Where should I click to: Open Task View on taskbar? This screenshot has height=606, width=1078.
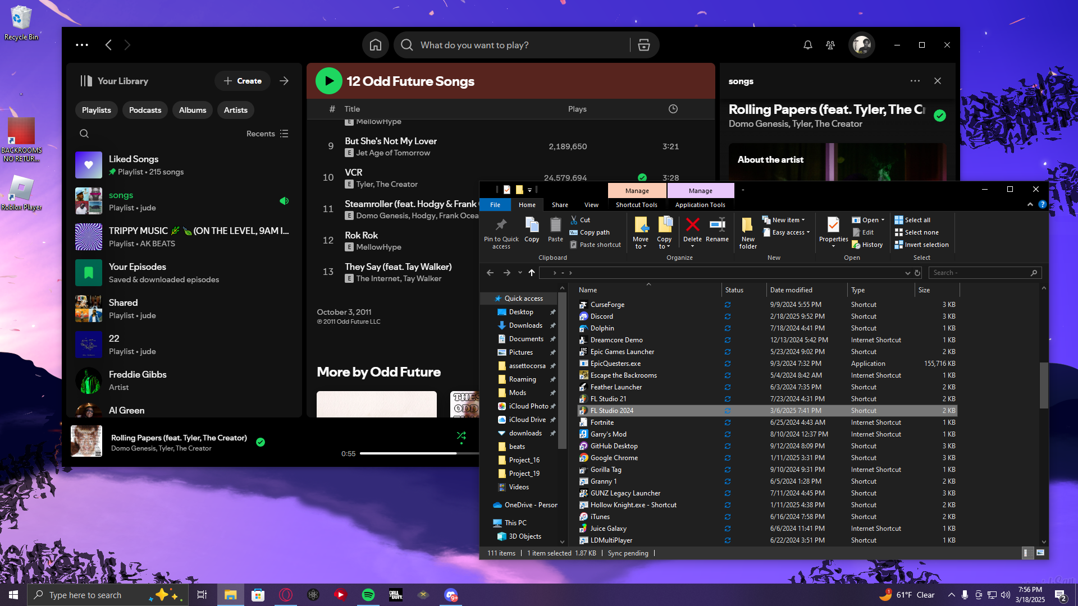pos(202,595)
